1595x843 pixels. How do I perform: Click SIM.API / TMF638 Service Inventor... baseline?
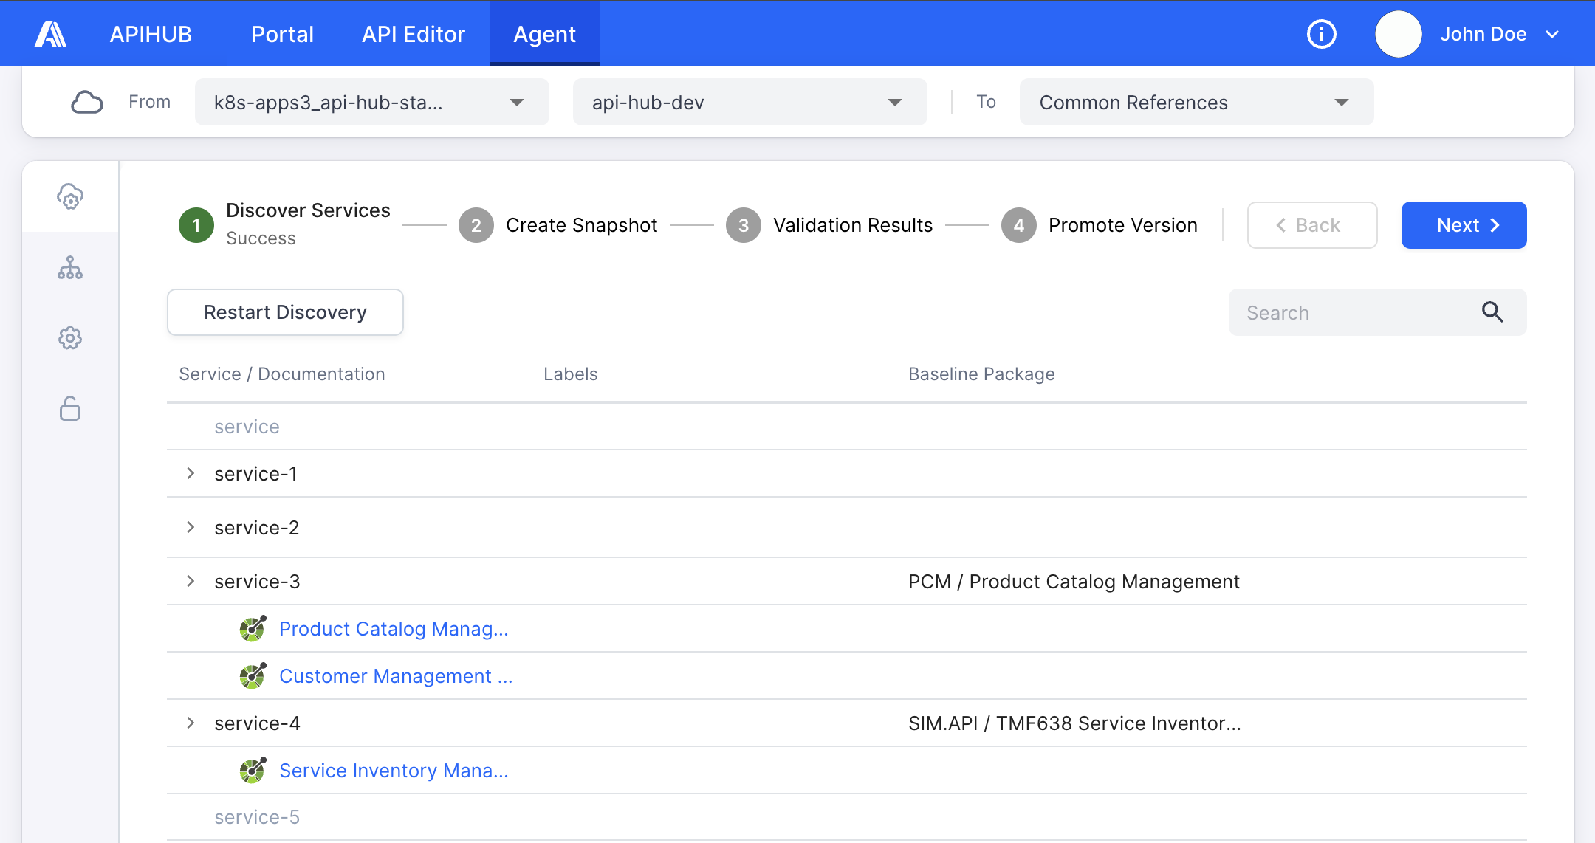click(1074, 723)
